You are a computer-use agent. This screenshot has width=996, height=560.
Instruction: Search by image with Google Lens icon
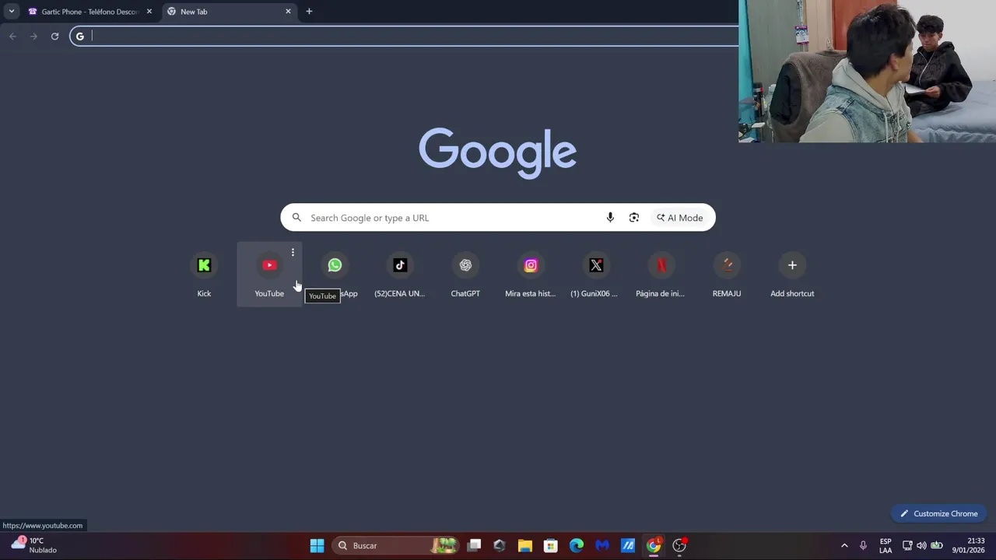(634, 218)
